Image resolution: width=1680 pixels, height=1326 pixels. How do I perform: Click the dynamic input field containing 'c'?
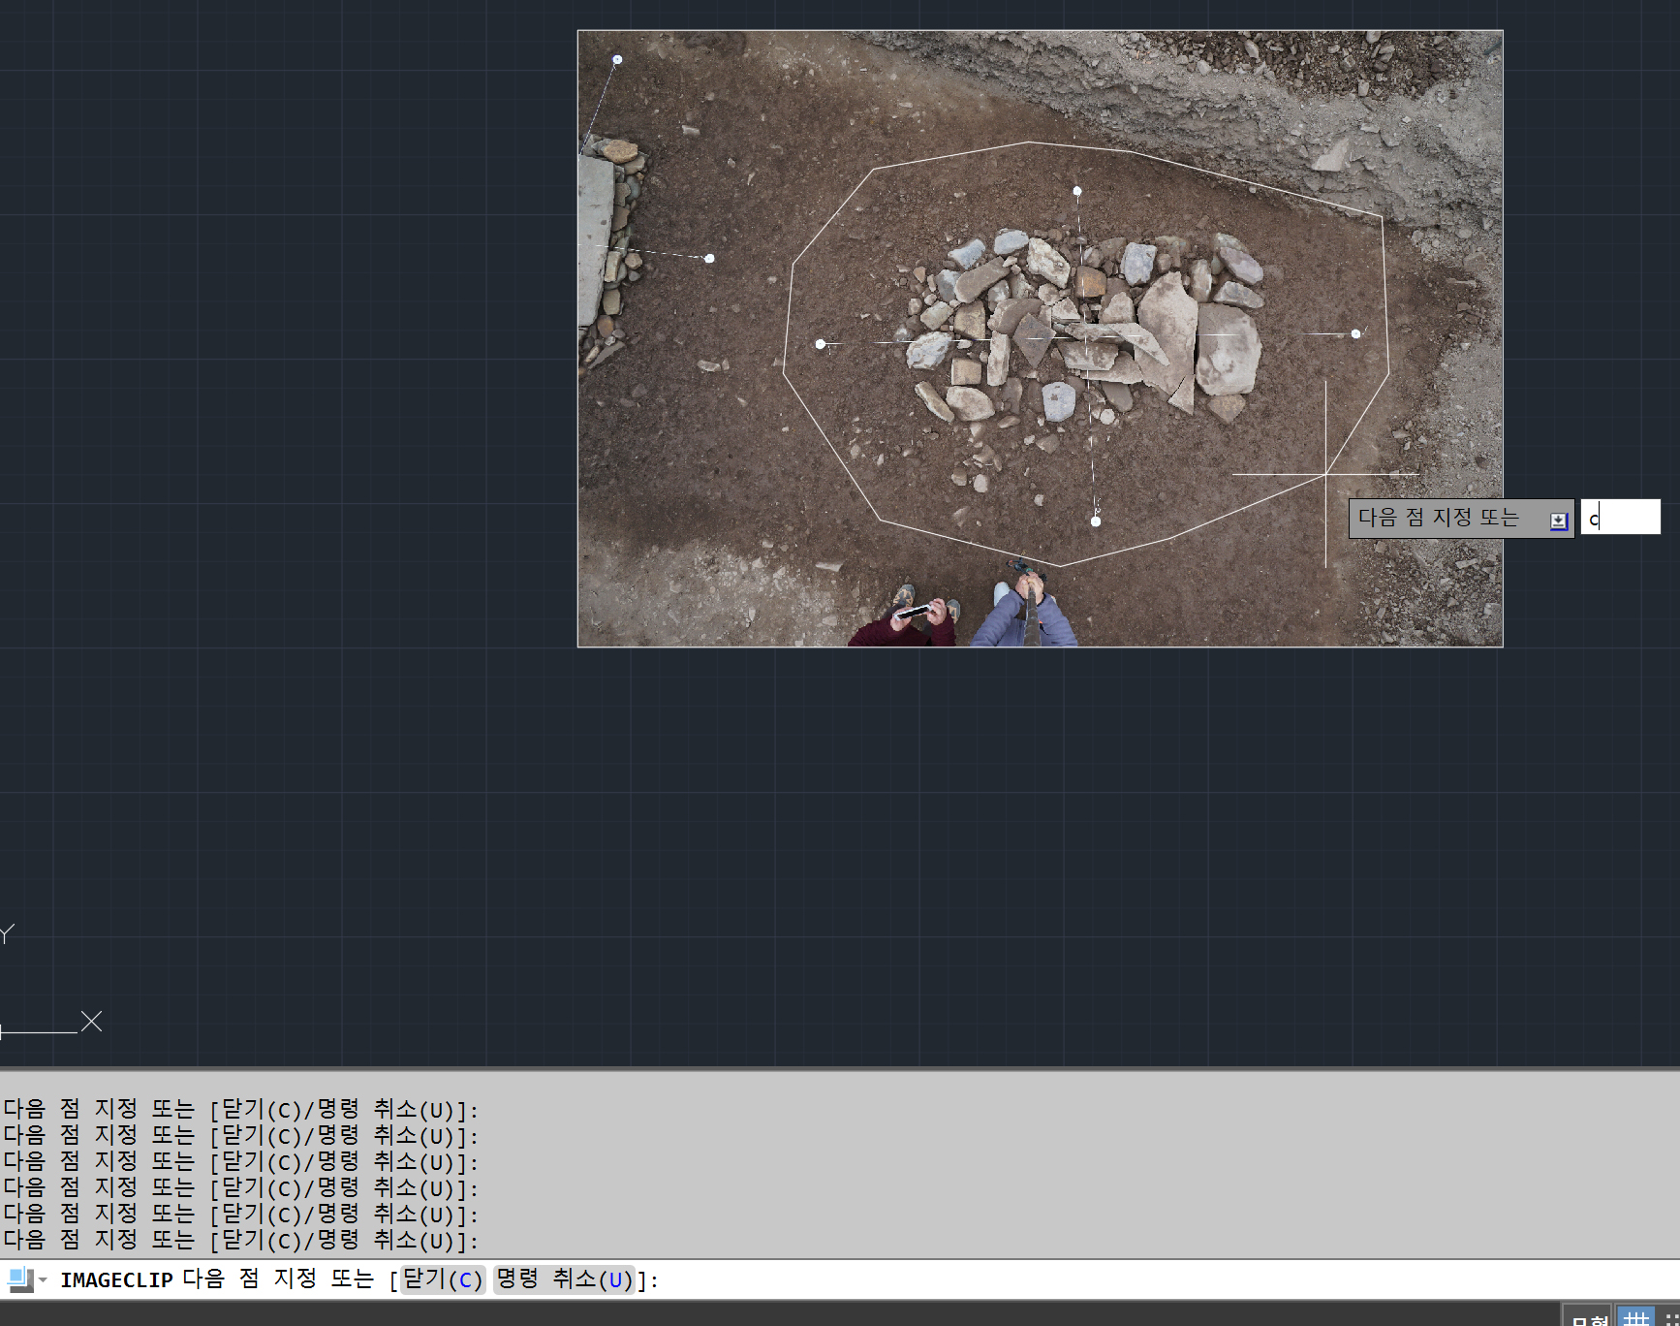pos(1620,518)
